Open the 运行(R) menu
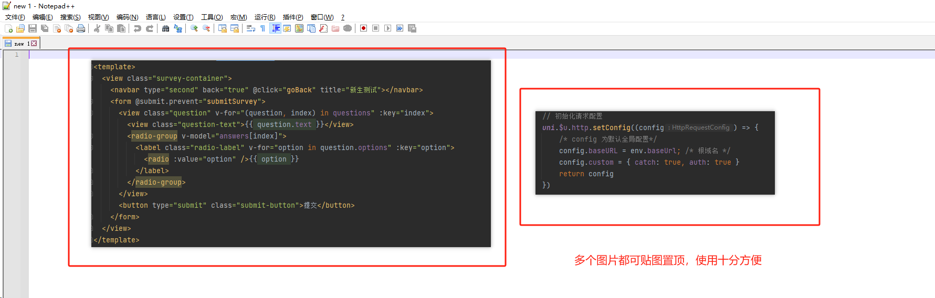935x298 pixels. (265, 17)
